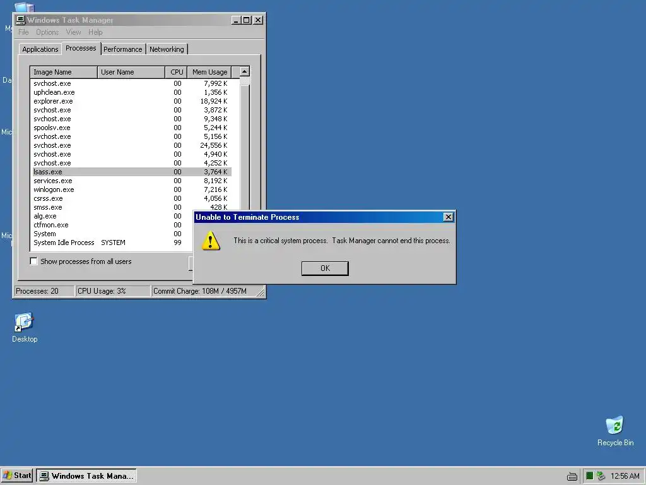Image resolution: width=646 pixels, height=485 pixels.
Task: Sort by the Image Name column header
Action: pyautogui.click(x=64, y=72)
